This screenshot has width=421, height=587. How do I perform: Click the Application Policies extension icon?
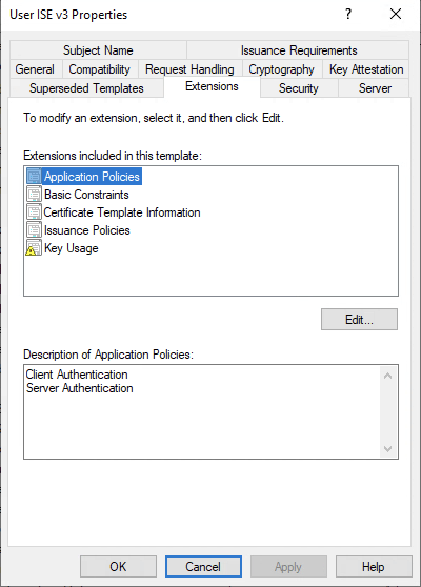point(33,176)
